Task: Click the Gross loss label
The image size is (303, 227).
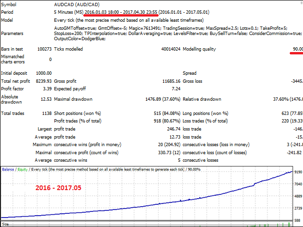Action: [193, 81]
